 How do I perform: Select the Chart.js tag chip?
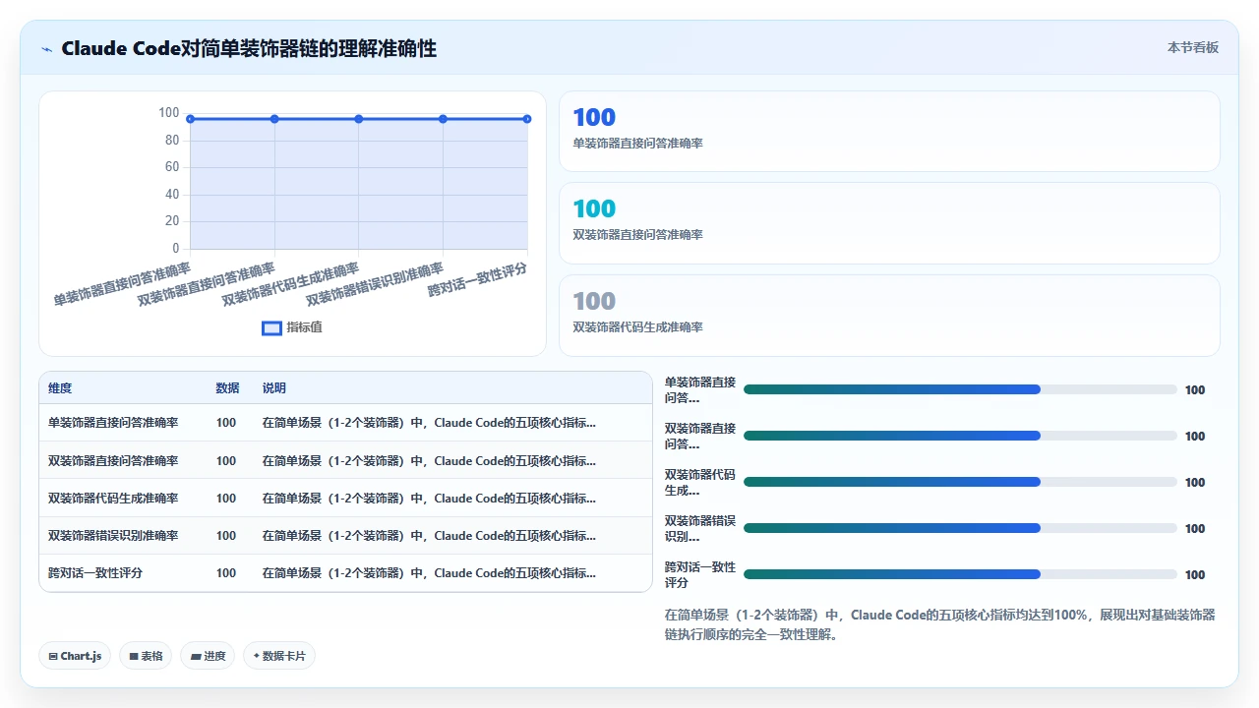[75, 656]
